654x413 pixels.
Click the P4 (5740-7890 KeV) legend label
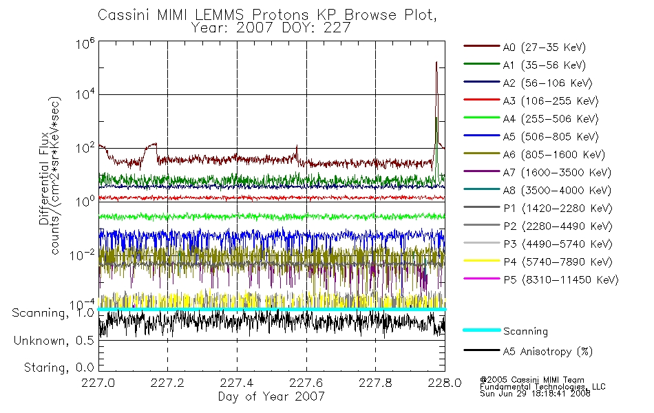click(x=558, y=262)
